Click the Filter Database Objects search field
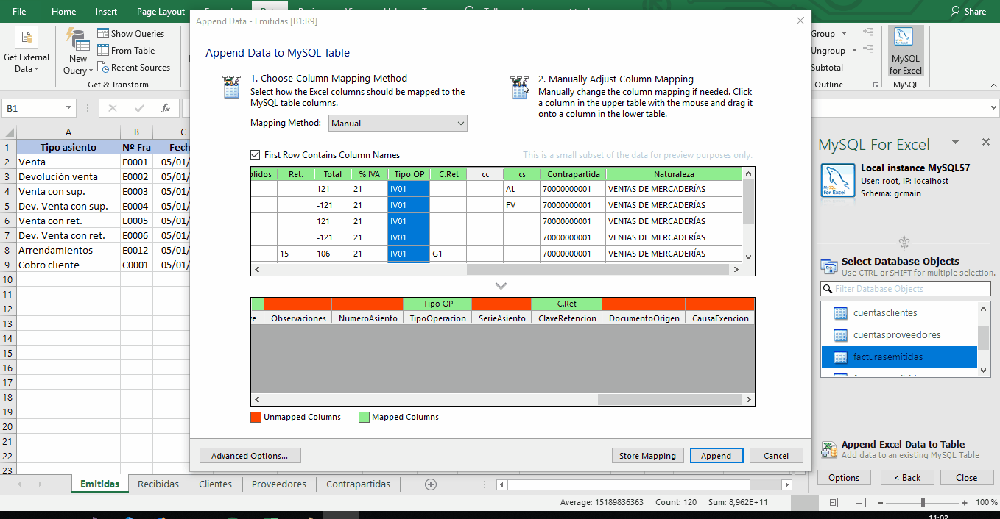This screenshot has height=519, width=1000. tap(906, 289)
